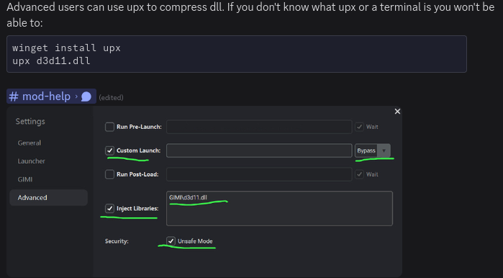Viewport: 503px width, 278px height.
Task: Toggle the Inject Libraries checkbox
Action: point(109,208)
